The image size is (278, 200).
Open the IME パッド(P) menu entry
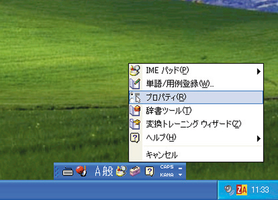(x=196, y=71)
